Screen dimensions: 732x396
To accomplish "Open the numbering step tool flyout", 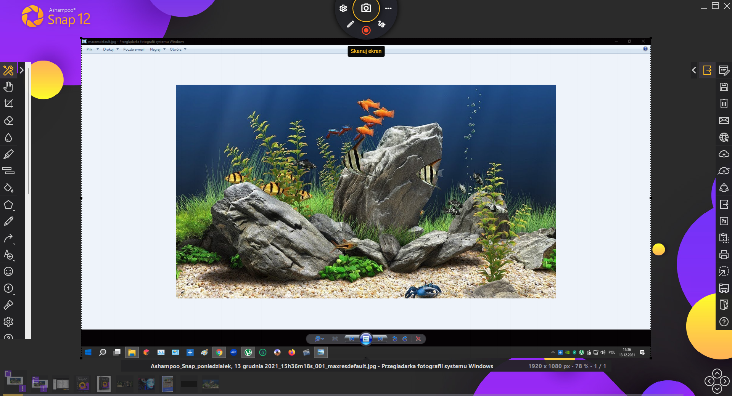I will point(8,288).
